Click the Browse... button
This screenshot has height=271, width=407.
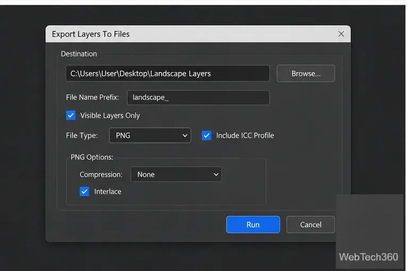click(305, 73)
